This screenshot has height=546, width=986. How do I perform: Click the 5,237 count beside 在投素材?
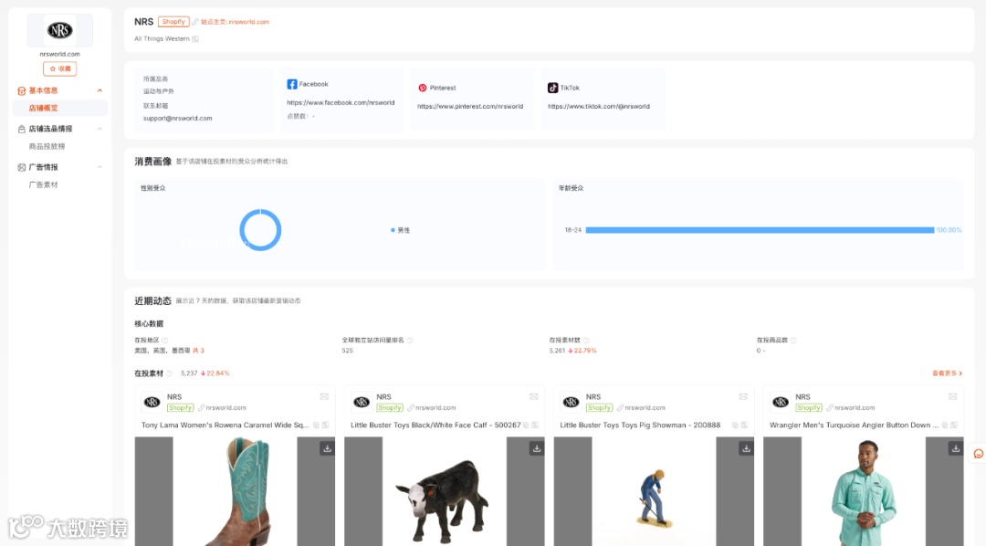pyautogui.click(x=189, y=373)
